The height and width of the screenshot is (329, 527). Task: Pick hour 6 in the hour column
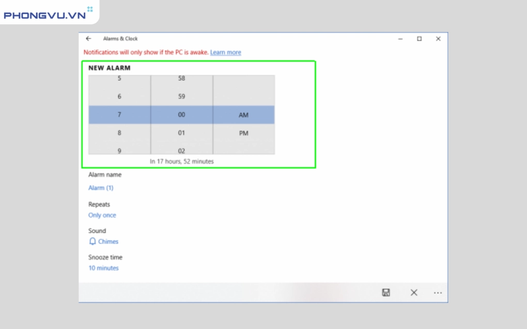pos(119,97)
